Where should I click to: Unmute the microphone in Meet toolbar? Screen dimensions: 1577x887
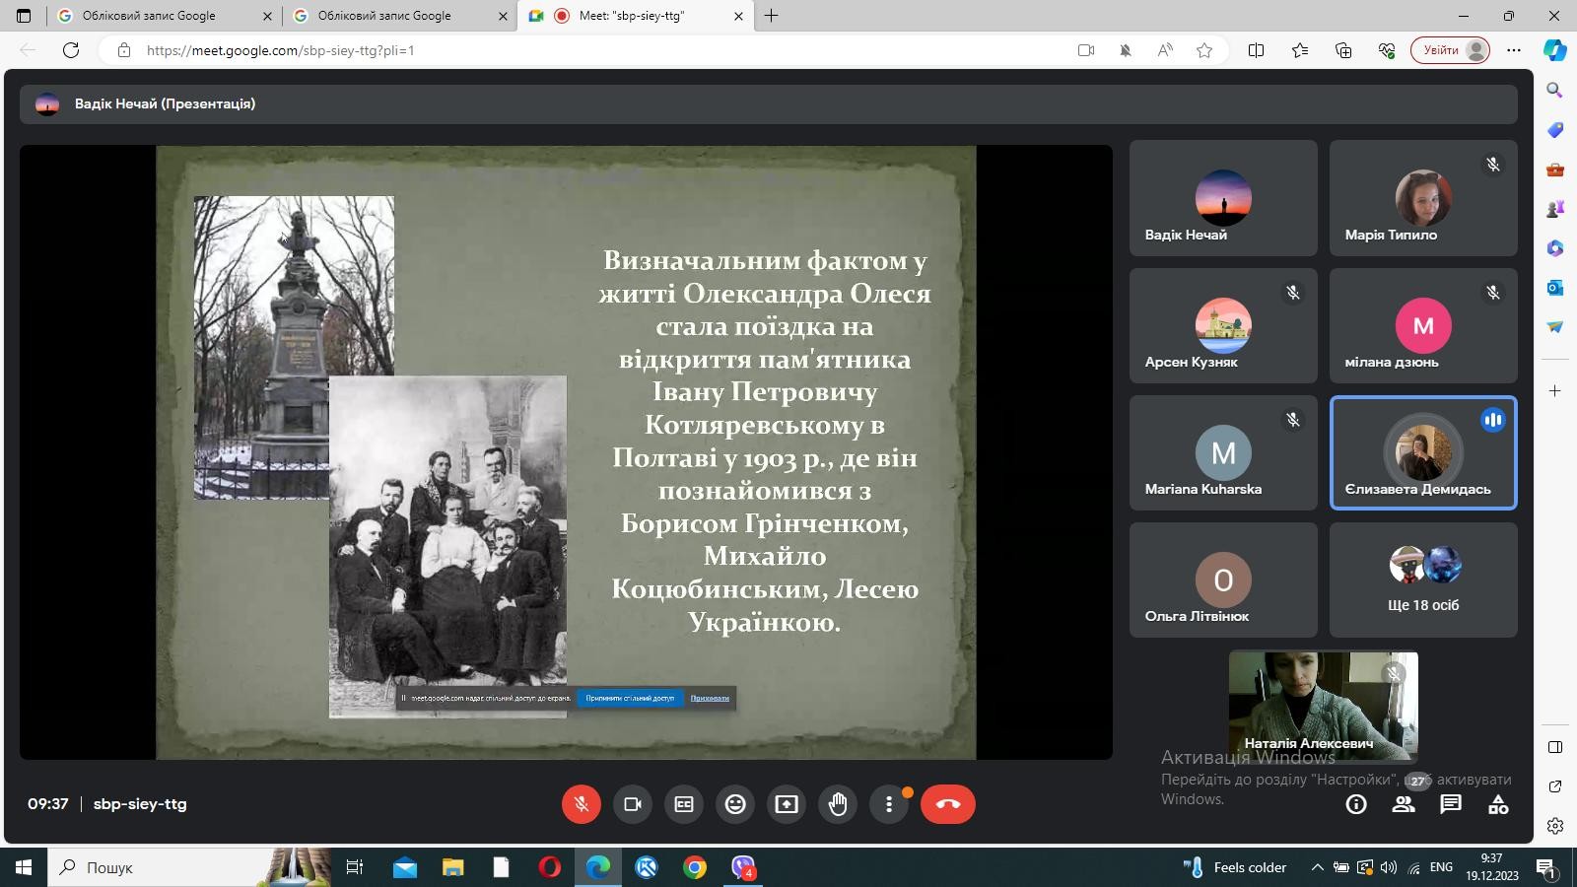tap(582, 804)
